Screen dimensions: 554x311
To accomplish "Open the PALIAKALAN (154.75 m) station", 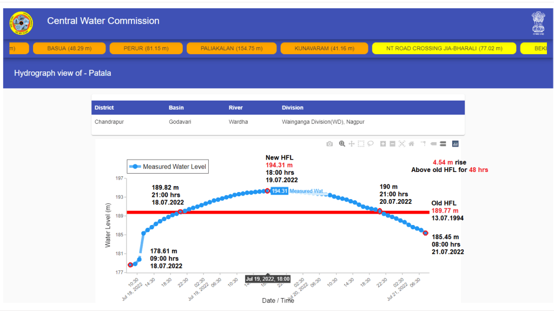I will click(x=231, y=48).
